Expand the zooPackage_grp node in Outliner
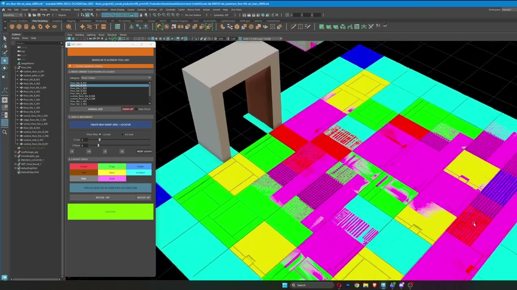Image resolution: width=517 pixels, height=290 pixels. pos(15,152)
